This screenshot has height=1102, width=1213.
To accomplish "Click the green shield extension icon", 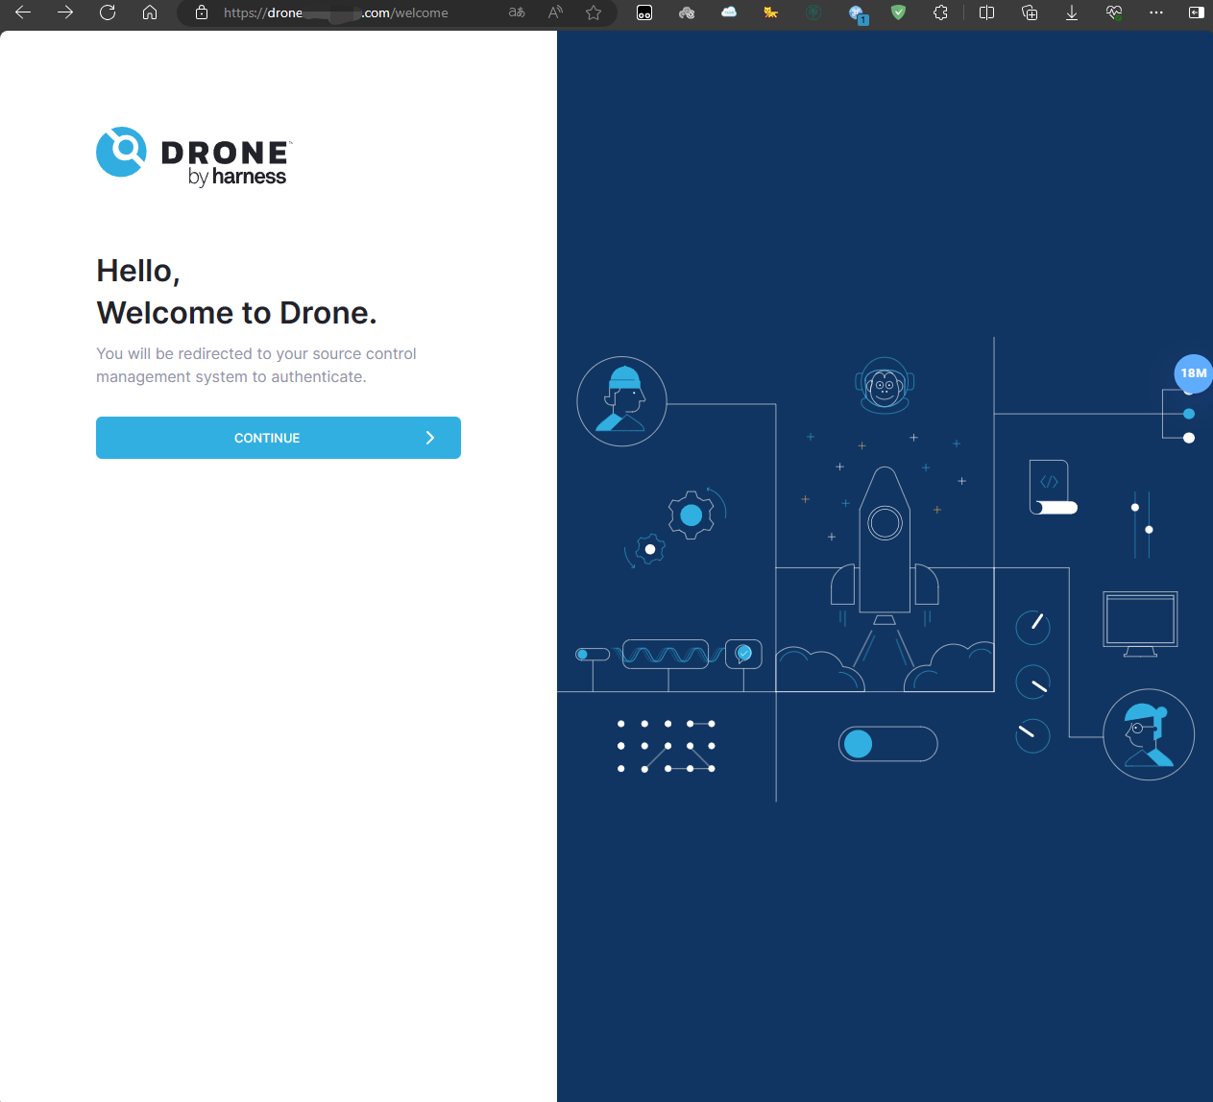I will 898,12.
